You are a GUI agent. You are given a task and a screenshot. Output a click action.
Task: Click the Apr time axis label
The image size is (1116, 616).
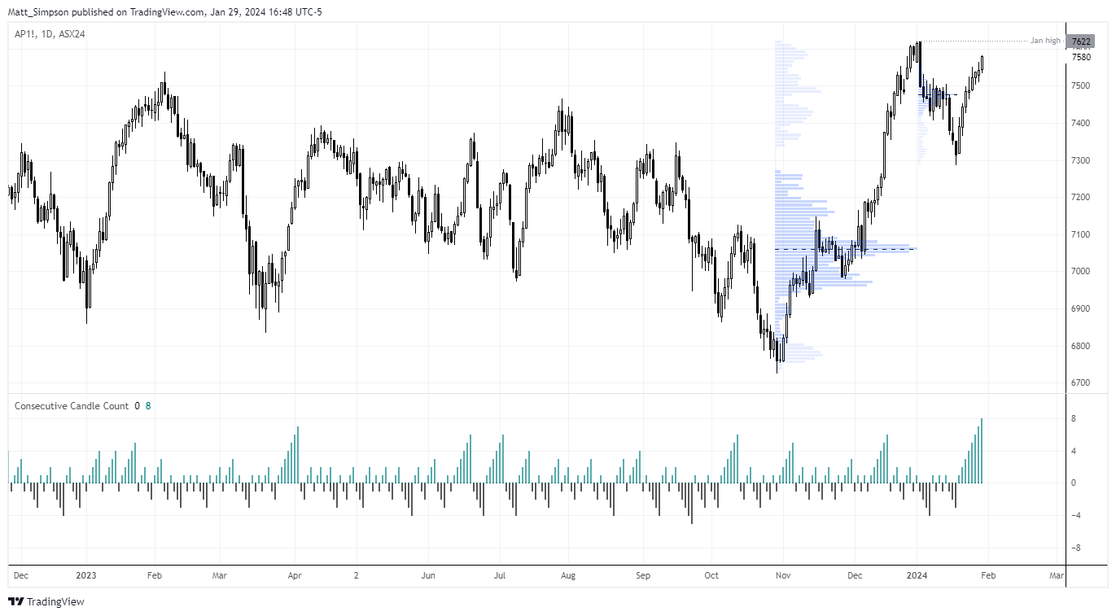295,575
